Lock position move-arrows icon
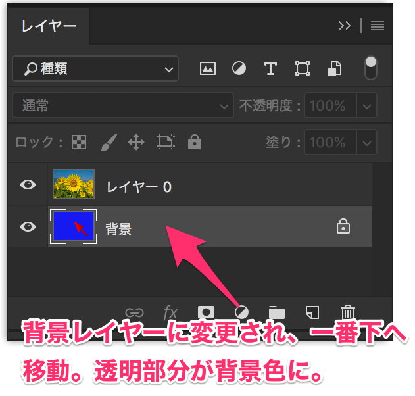Screen dimensions: 415x396 136,142
